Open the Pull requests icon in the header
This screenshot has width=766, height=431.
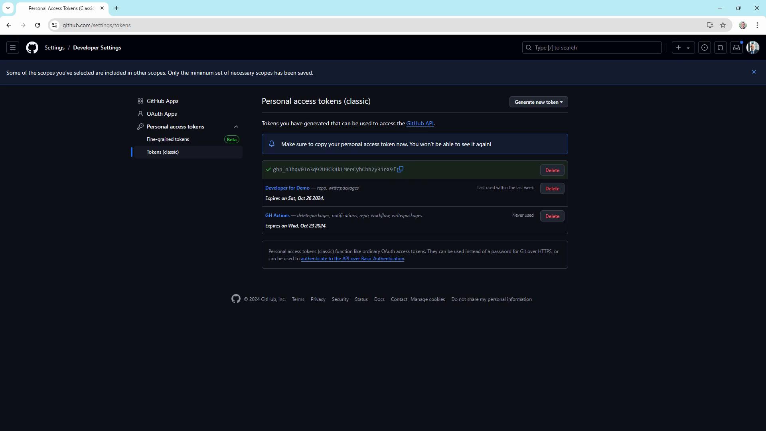tap(721, 47)
